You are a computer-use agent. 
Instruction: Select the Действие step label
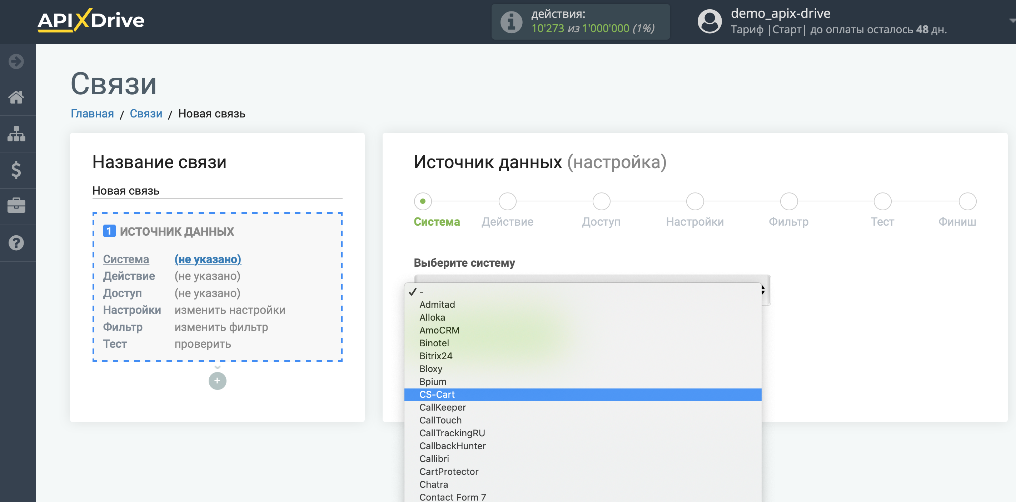pyautogui.click(x=508, y=222)
